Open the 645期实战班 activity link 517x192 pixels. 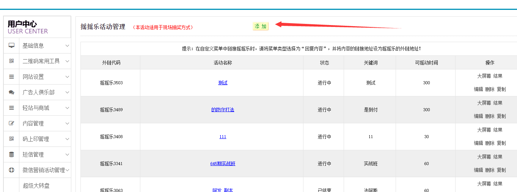coord(223,164)
